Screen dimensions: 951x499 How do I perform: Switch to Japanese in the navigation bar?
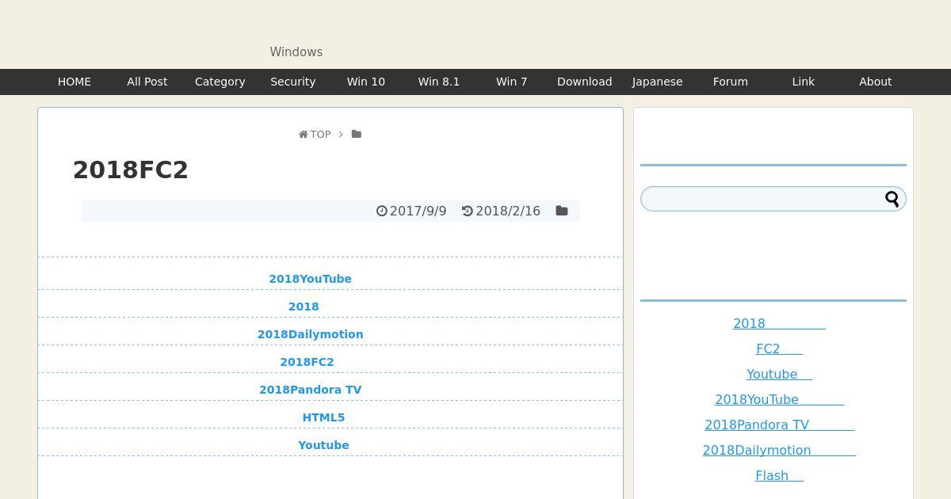pyautogui.click(x=658, y=82)
